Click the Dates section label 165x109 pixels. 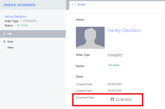coord(79,77)
